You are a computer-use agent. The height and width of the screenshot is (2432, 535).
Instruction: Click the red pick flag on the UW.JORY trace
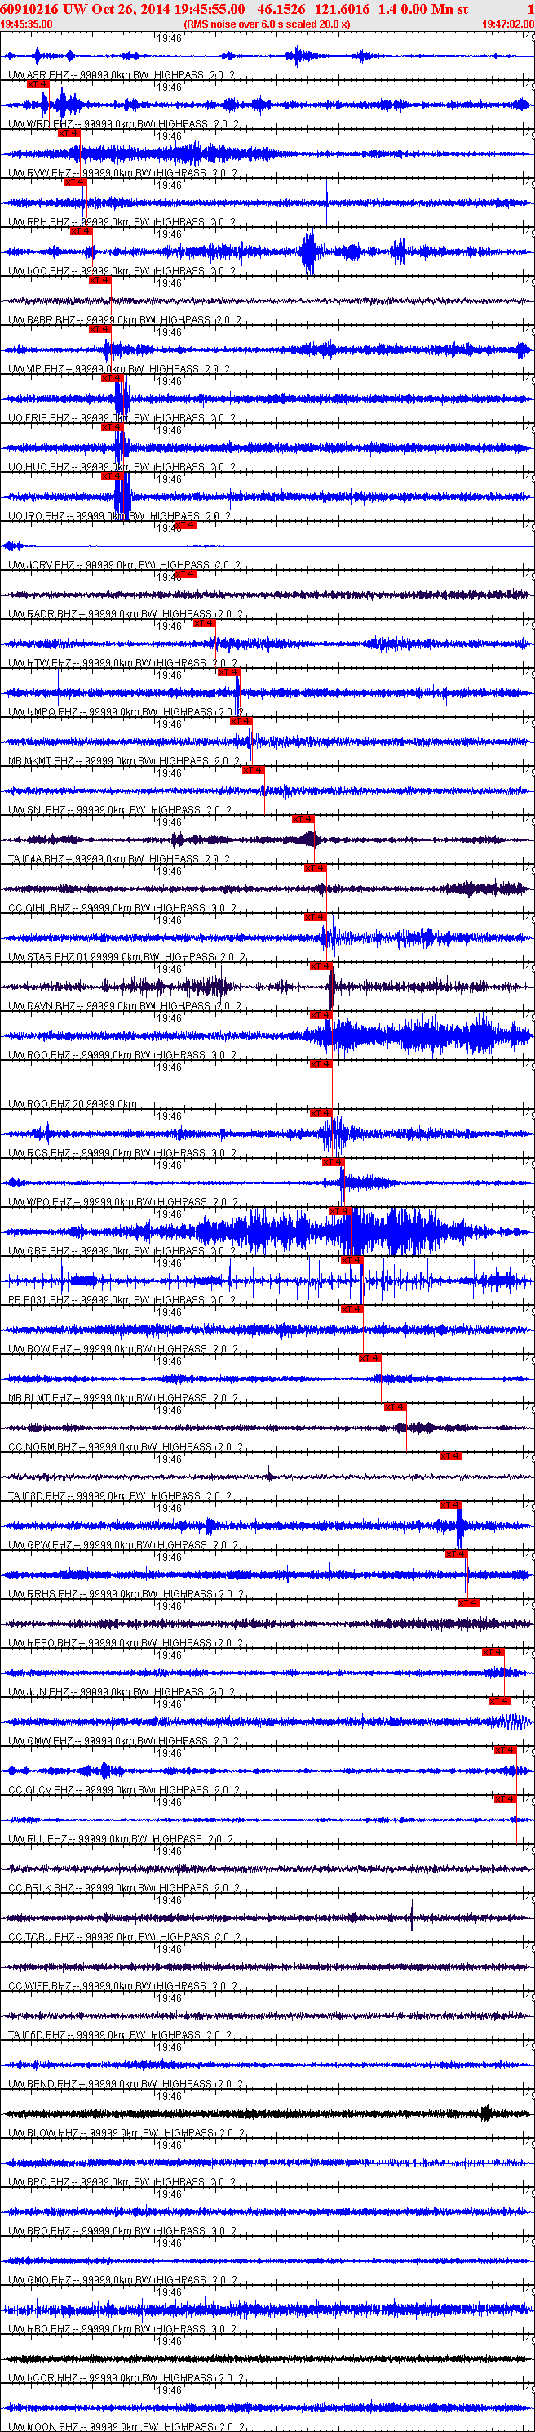click(185, 525)
